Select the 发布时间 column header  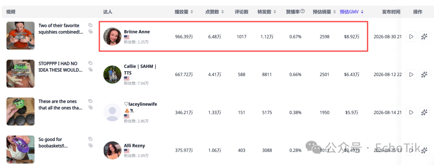click(x=391, y=12)
